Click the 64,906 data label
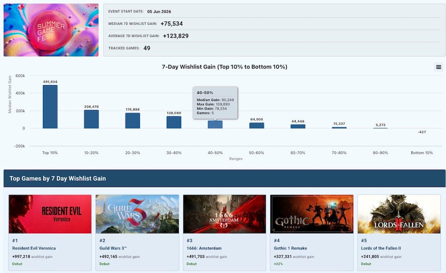446x273 pixels. 256,119
